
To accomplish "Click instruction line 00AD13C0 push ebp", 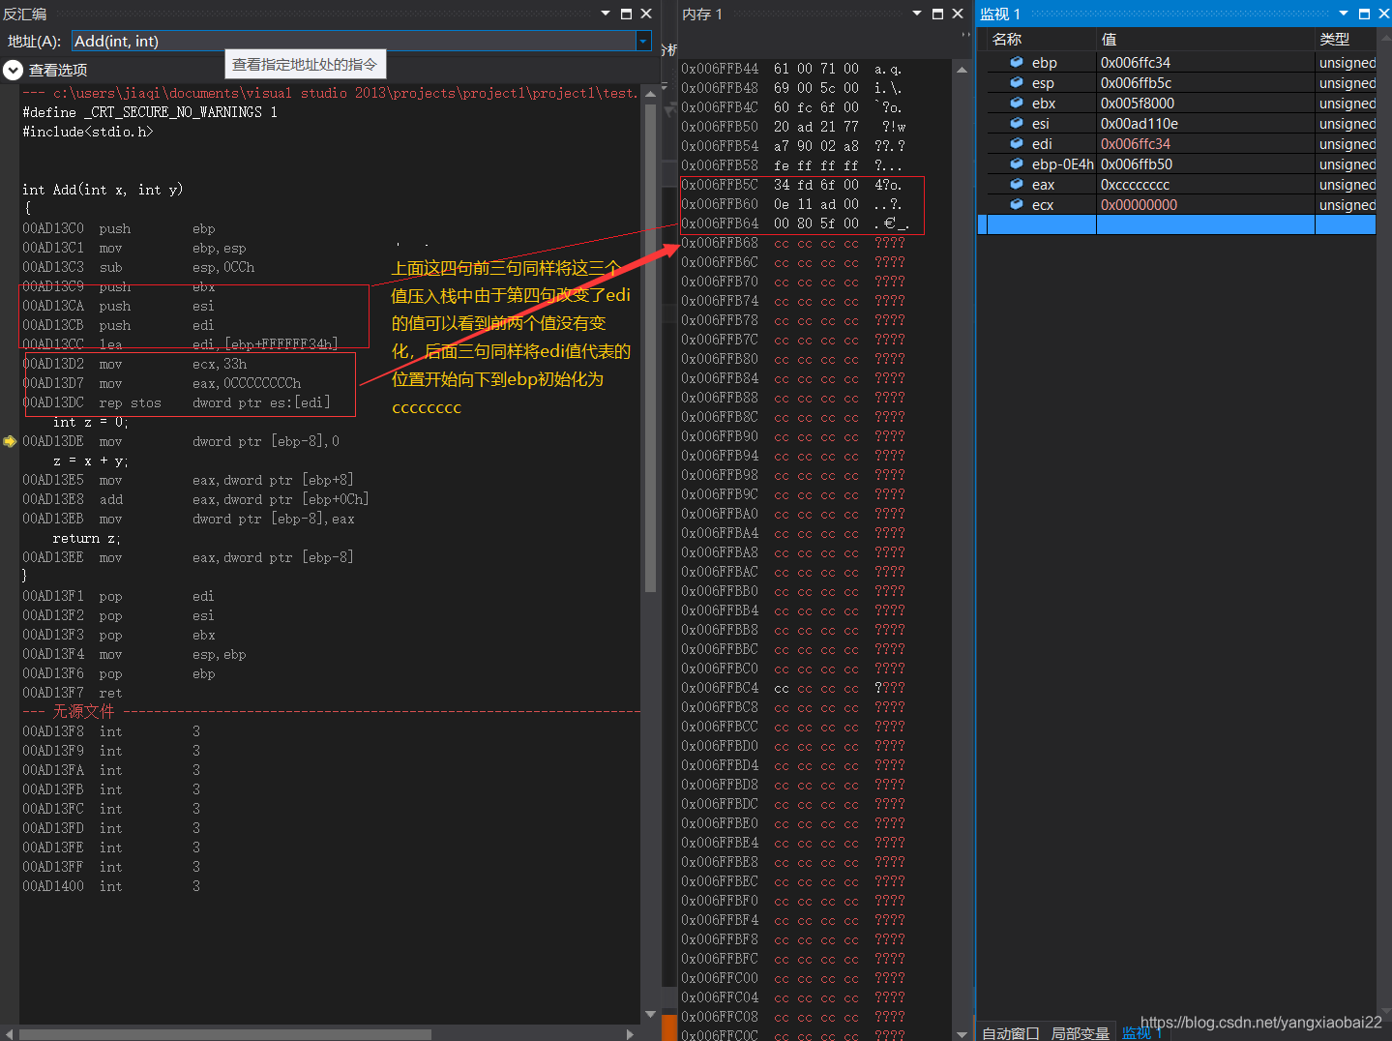I will tap(119, 228).
